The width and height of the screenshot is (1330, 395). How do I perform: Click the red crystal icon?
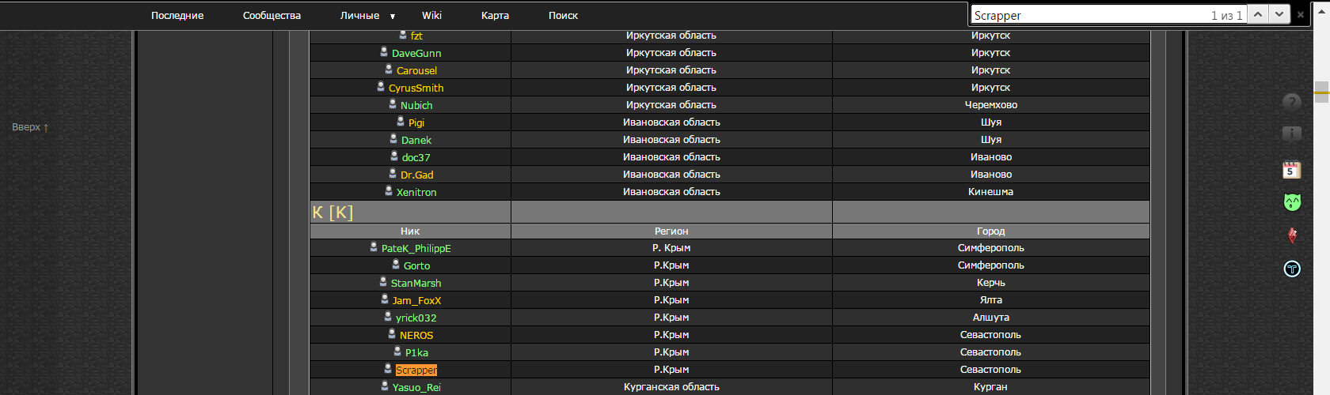coord(1291,235)
